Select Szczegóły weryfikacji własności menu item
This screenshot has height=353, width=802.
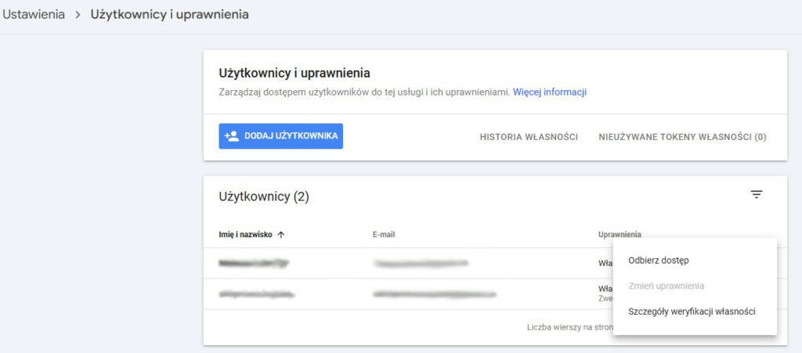[692, 312]
